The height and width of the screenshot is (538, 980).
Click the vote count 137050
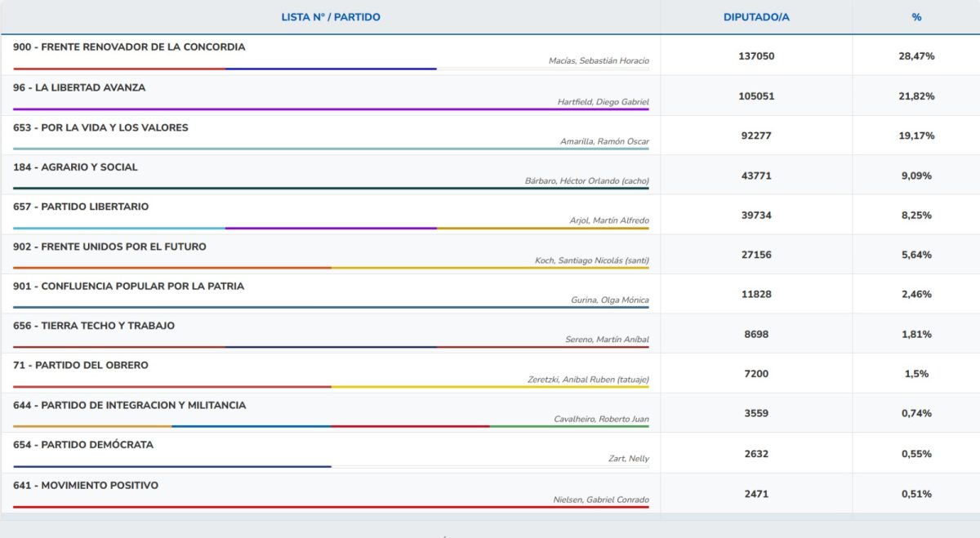coord(755,56)
